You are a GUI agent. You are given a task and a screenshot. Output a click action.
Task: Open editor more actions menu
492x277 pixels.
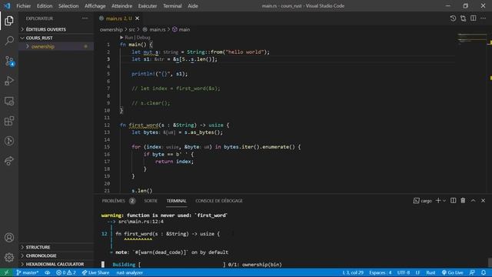coord(484,18)
